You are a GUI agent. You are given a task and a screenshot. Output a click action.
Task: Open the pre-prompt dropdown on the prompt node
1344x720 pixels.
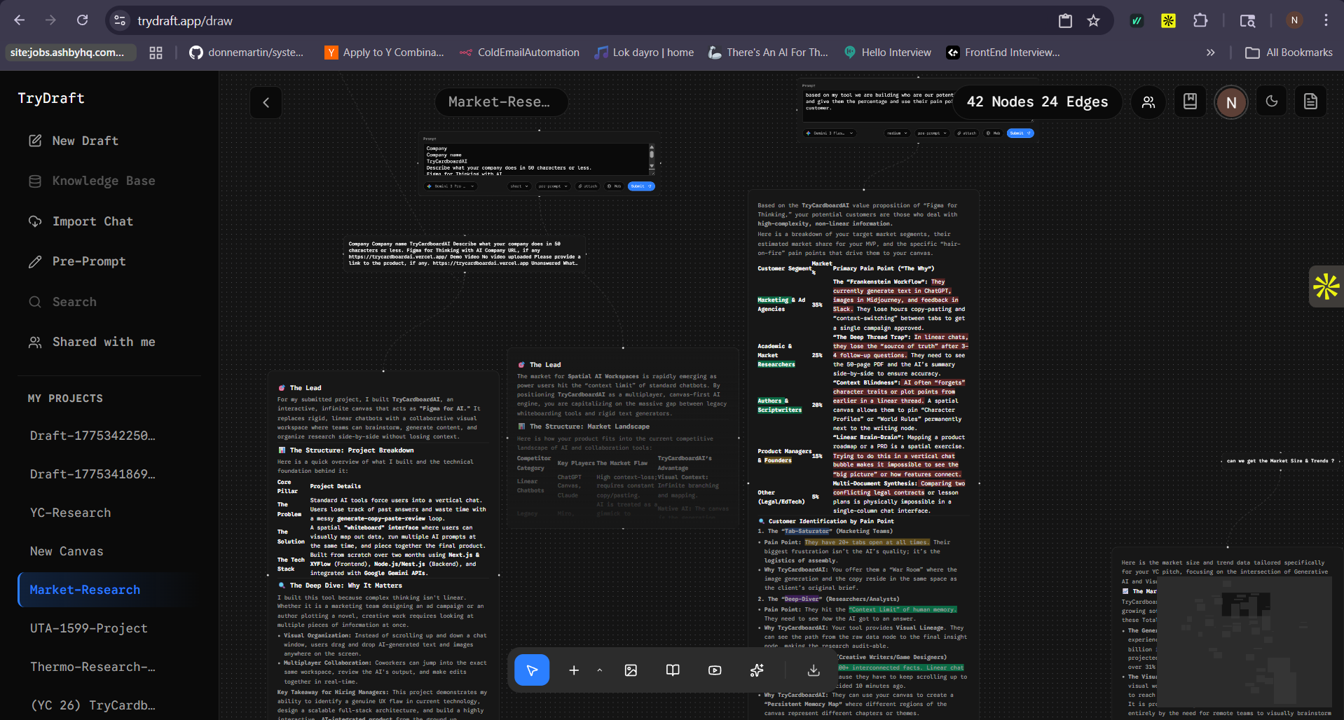click(553, 186)
